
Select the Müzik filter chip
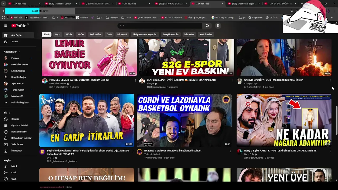[x=69, y=35]
